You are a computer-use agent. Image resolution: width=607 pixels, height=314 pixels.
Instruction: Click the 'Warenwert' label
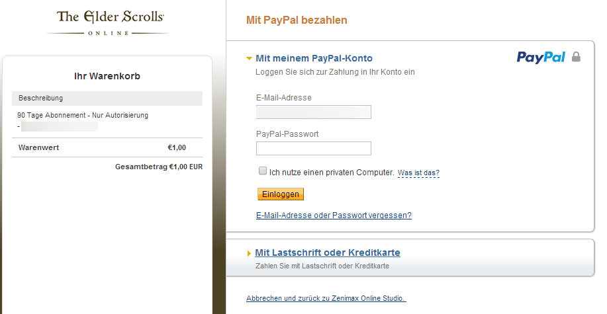pyautogui.click(x=38, y=147)
